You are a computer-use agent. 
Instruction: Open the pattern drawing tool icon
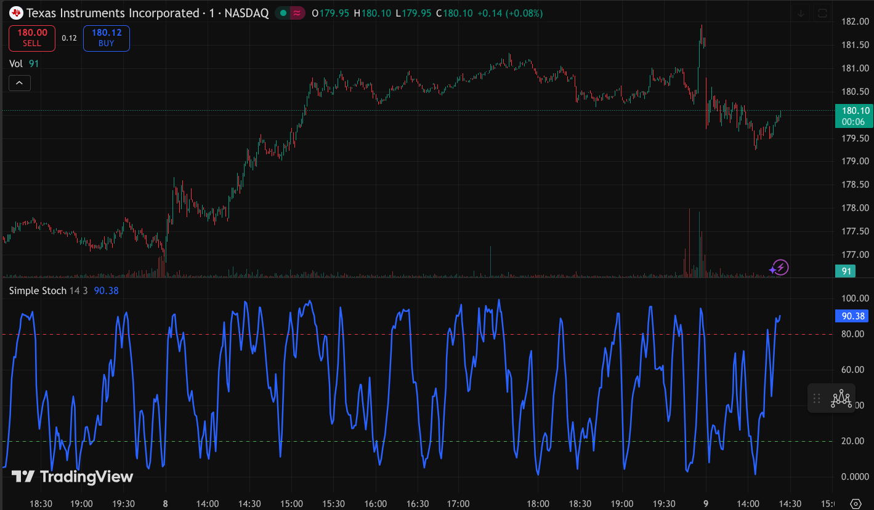841,398
